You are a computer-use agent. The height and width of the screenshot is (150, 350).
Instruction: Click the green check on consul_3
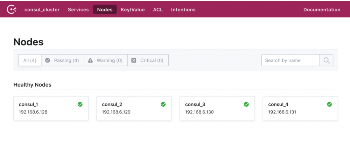coord(246,104)
